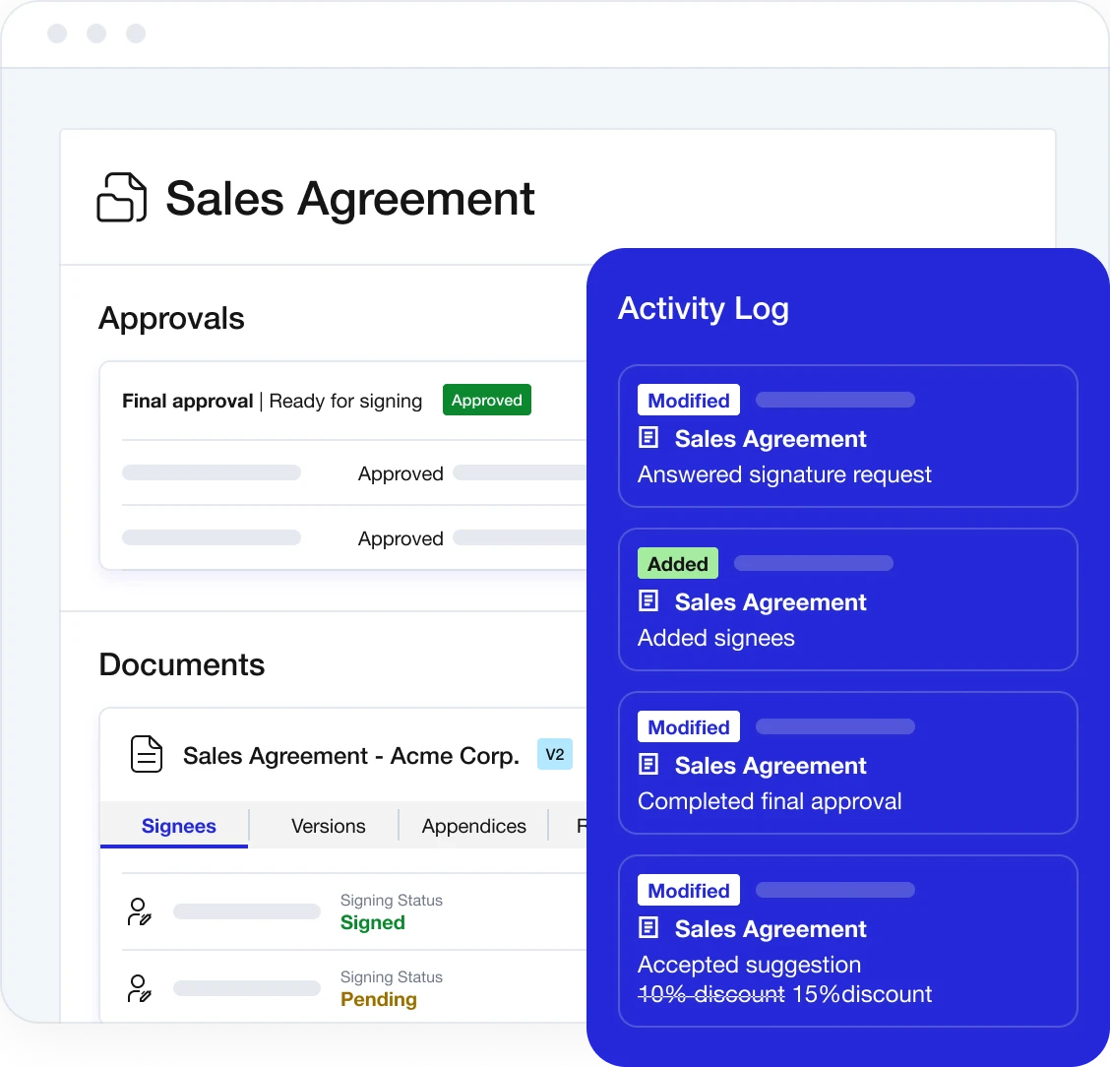Screen dimensions: 1110x1067
Task: Select the V2 version badge
Action: 555,754
